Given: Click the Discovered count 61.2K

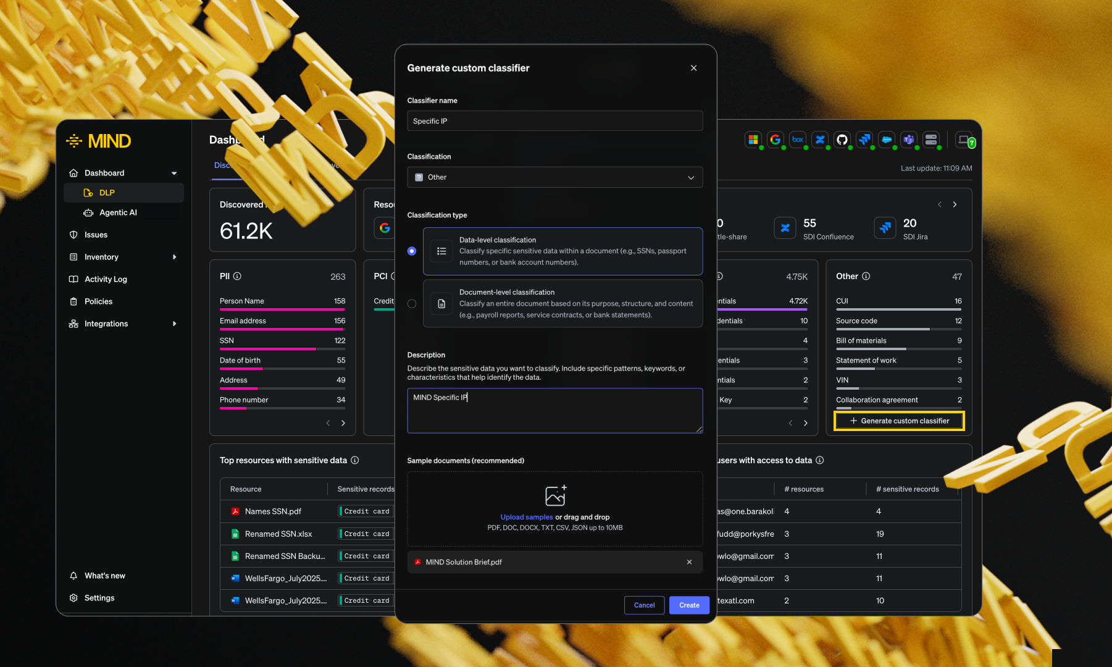Looking at the screenshot, I should click(246, 231).
